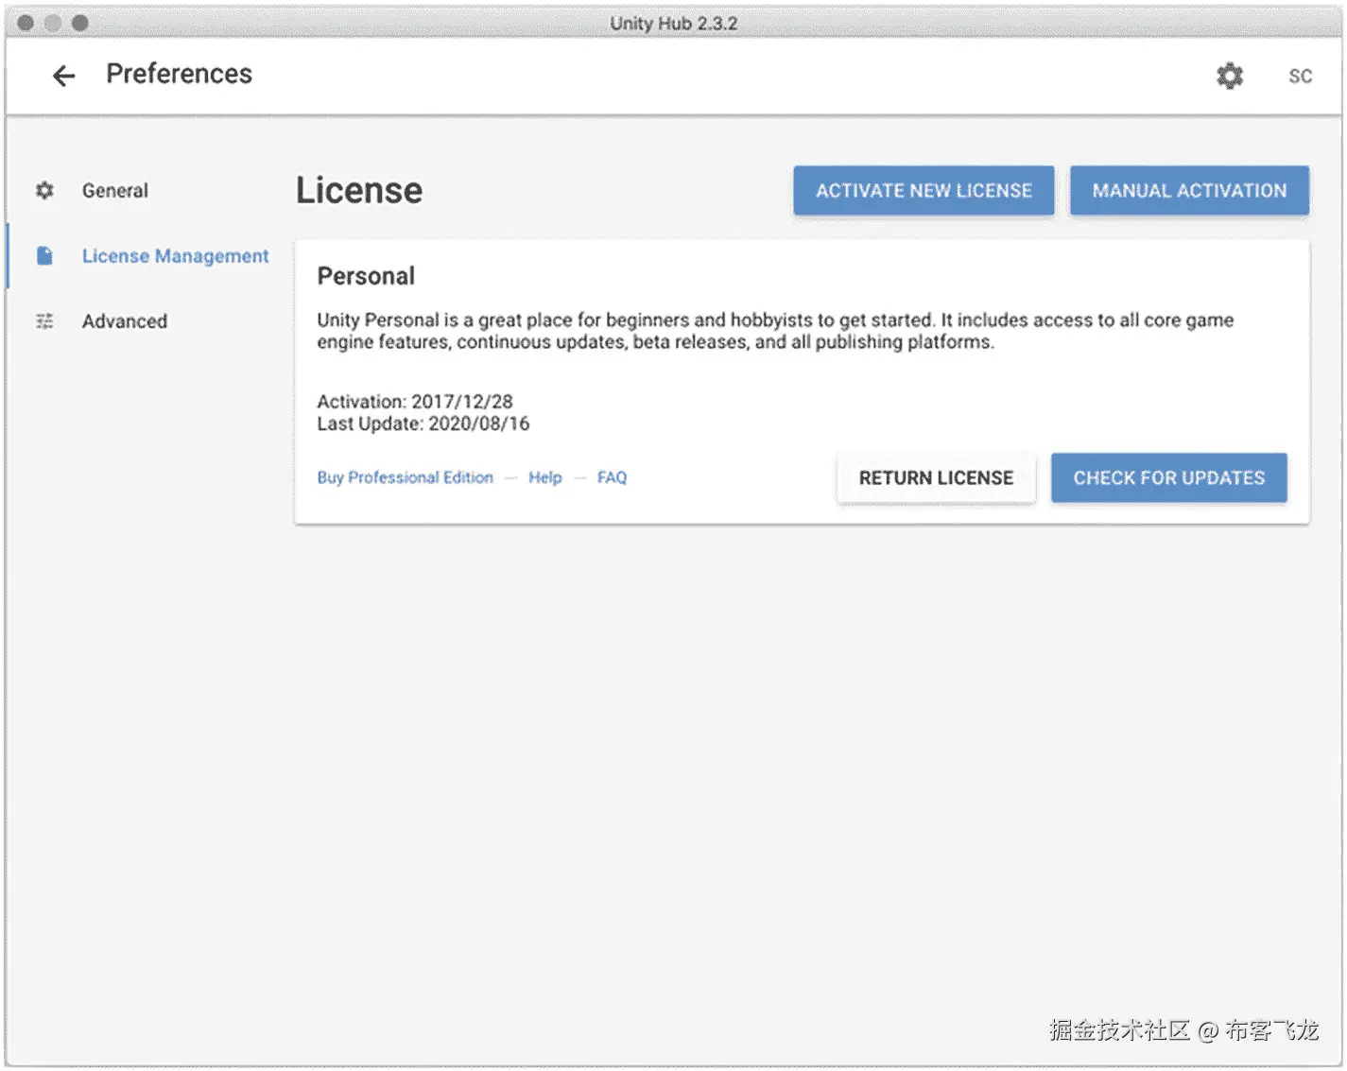
Task: Click the Unity Hub 2.3.2 title bar
Action: [x=673, y=23]
